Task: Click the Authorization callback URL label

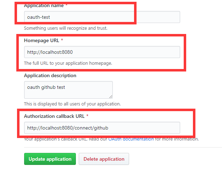Action: (x=54, y=116)
